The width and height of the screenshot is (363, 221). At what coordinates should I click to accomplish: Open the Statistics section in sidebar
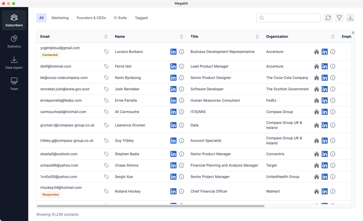14,41
